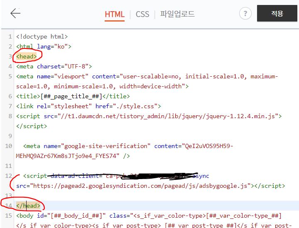Click the closing </script> on line 8

[x=32, y=126]
